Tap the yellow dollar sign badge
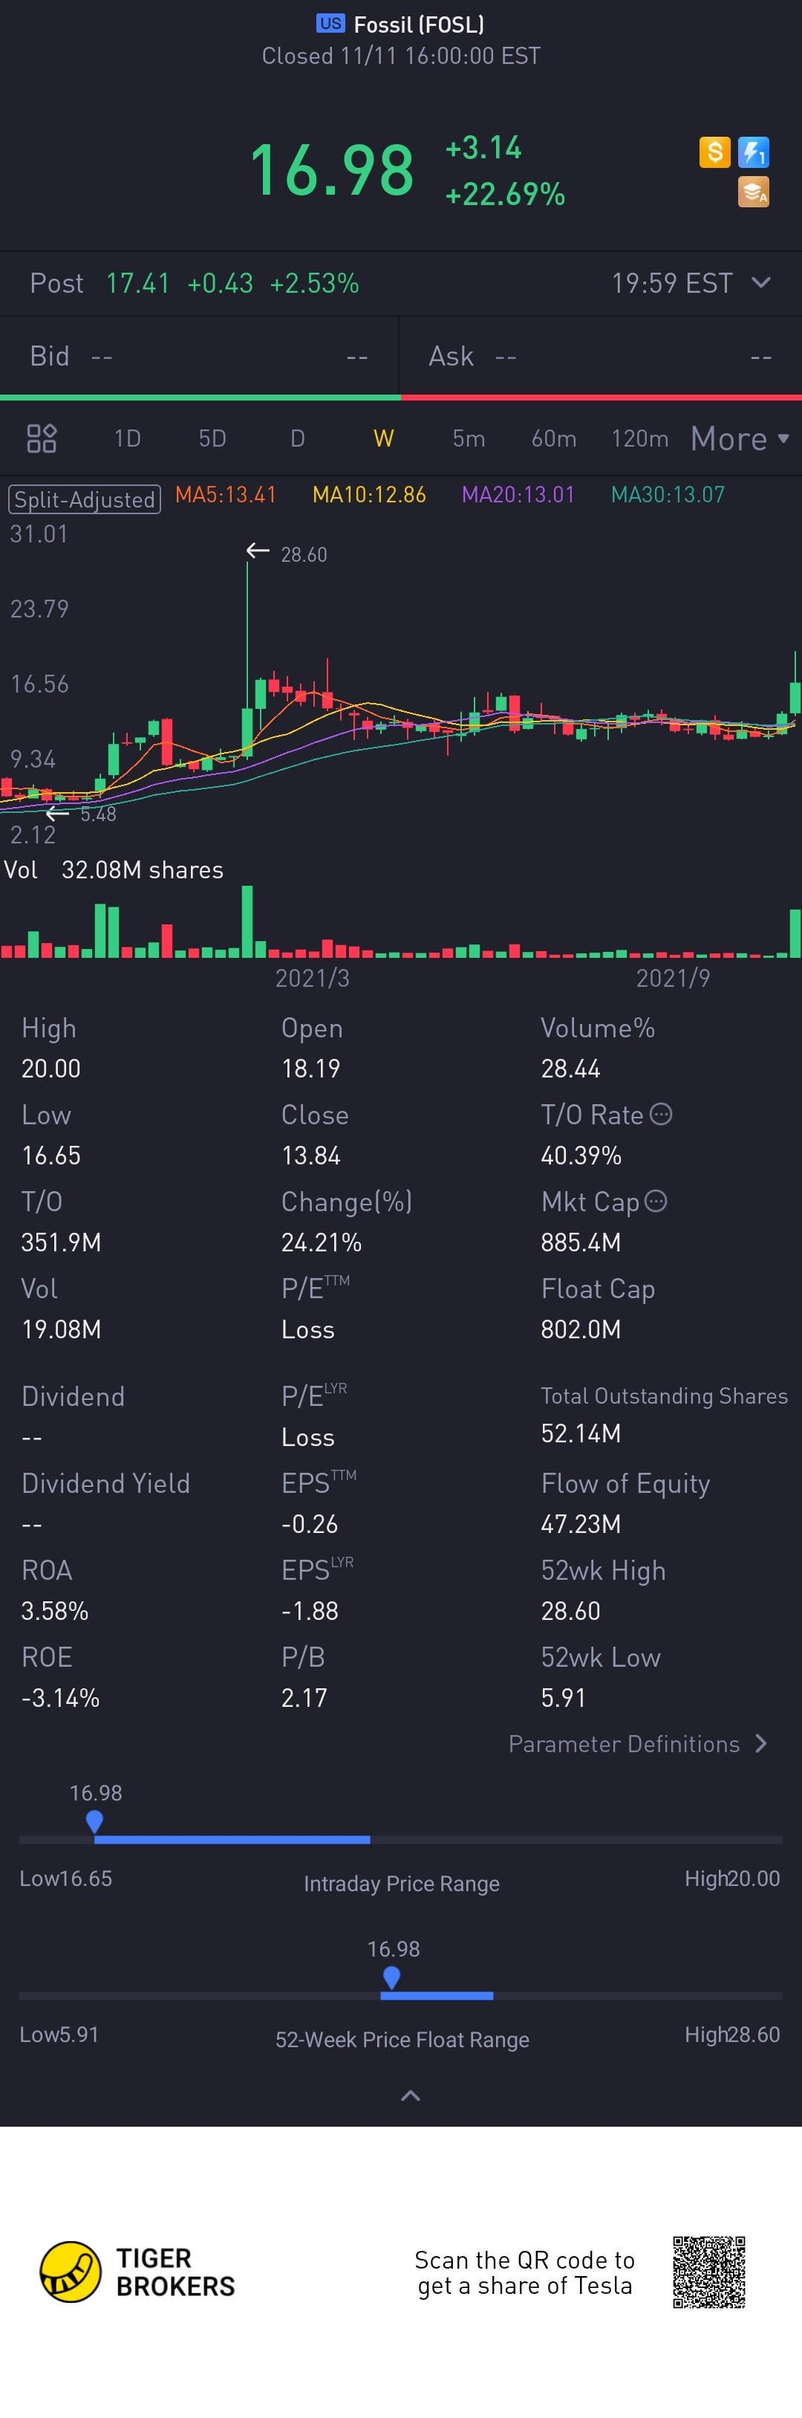This screenshot has width=802, height=2418. click(x=715, y=152)
